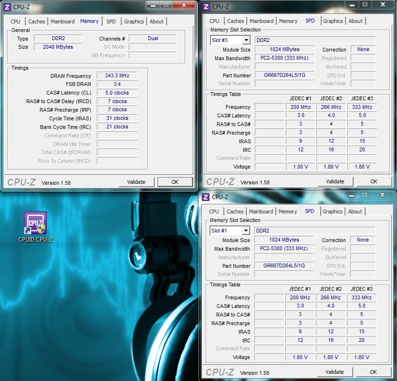The width and height of the screenshot is (397, 381).
Task: Click the Cycle Time value 31 clocks
Action: (x=117, y=118)
